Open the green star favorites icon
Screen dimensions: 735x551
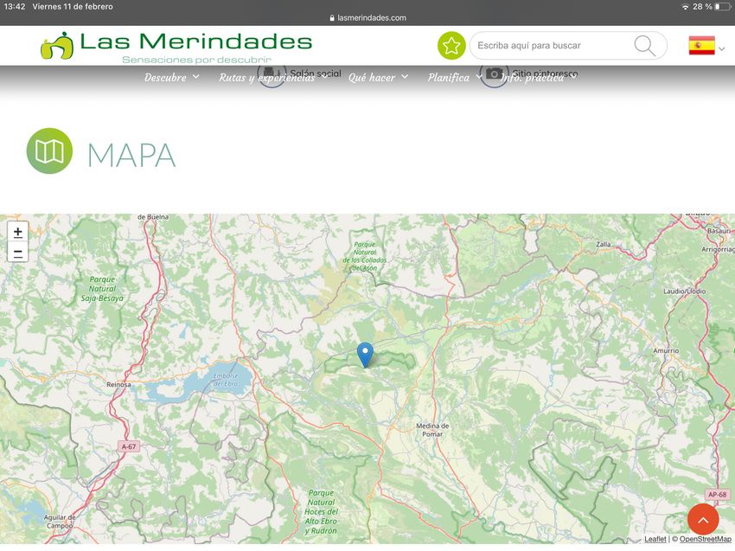click(451, 46)
